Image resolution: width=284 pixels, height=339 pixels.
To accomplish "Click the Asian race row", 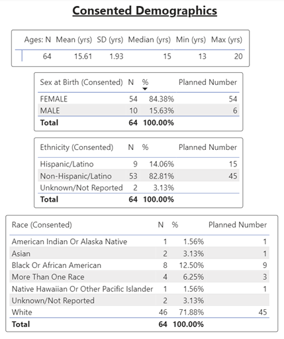I will (x=139, y=253).
